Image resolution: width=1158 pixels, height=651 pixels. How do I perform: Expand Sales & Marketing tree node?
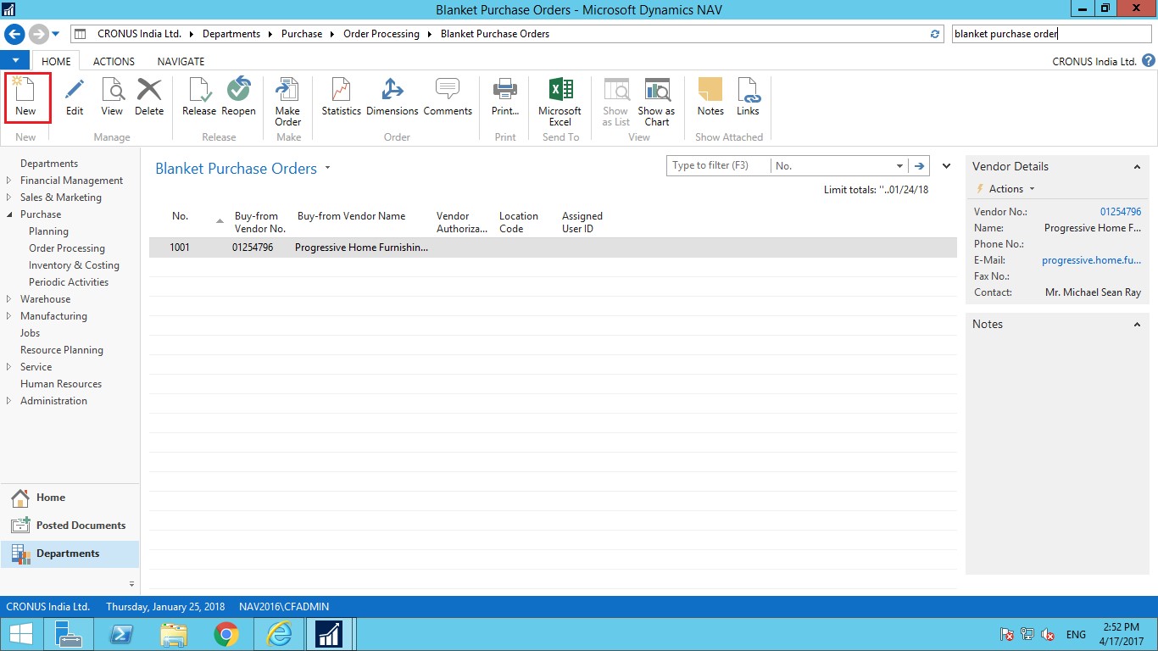[x=9, y=198]
